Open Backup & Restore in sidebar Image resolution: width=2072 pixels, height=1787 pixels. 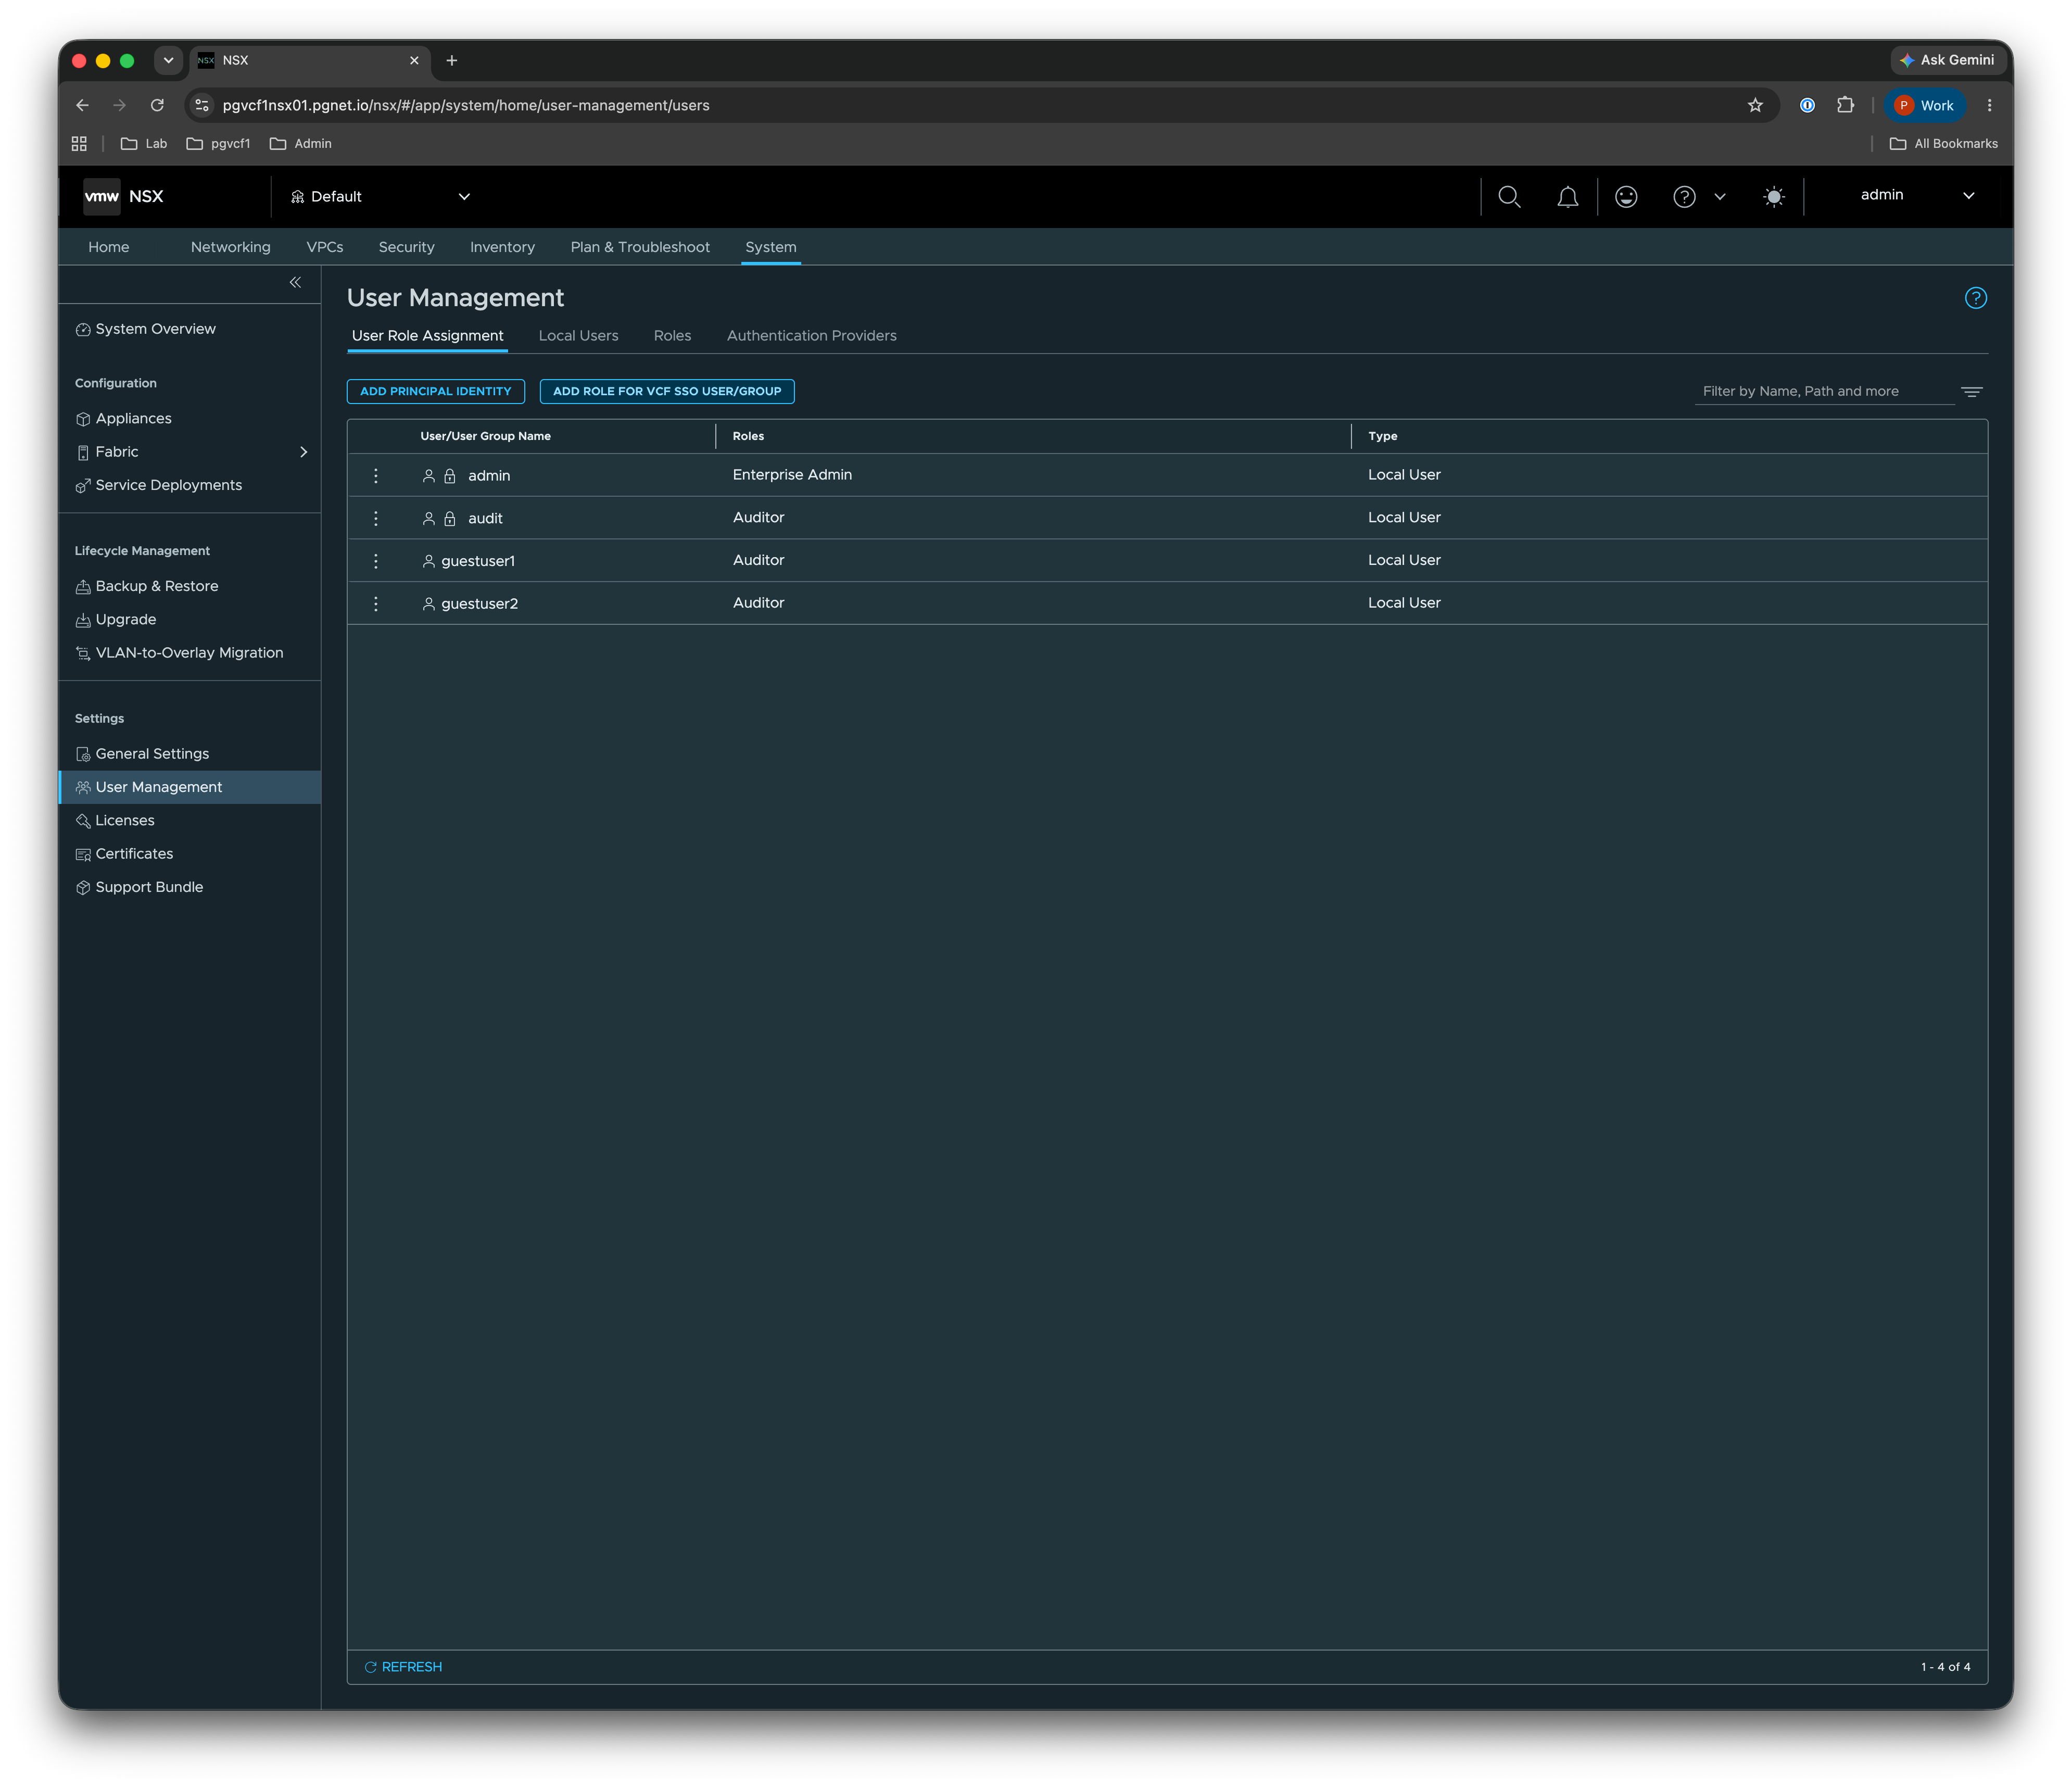pos(147,586)
